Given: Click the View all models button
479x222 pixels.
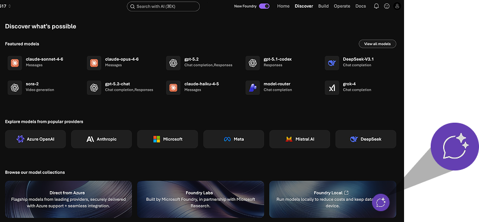Looking at the screenshot, I should (377, 44).
